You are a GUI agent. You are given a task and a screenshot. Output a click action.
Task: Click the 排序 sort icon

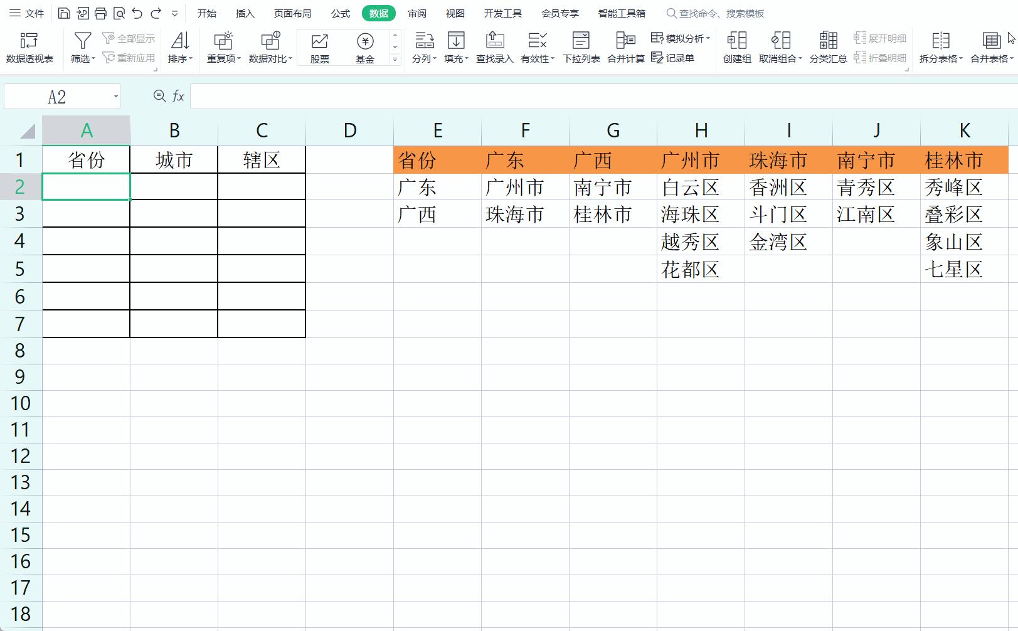[x=180, y=41]
